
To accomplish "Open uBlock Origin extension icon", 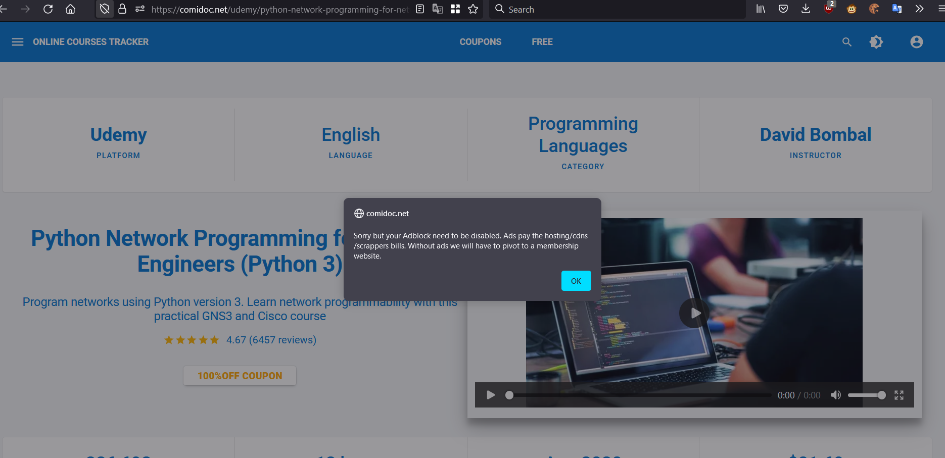I will coord(829,8).
